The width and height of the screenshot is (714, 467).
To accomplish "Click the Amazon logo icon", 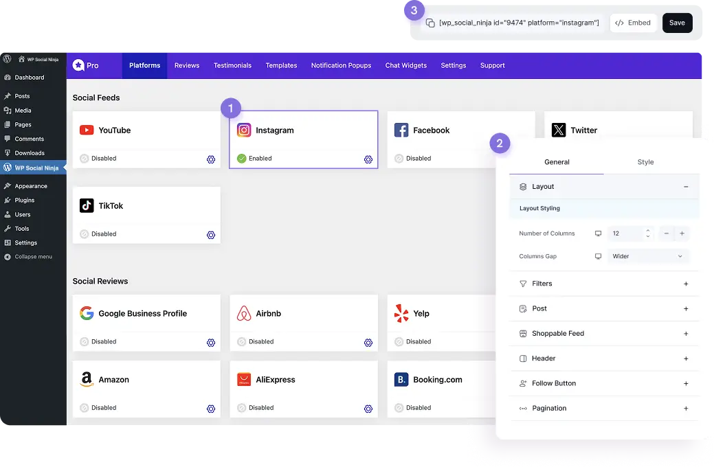I will coord(87,379).
